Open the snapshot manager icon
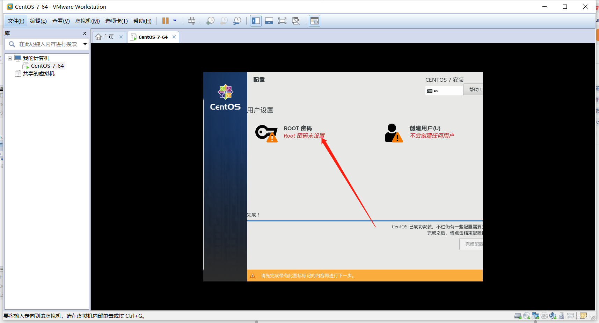This screenshot has width=599, height=323. click(x=237, y=21)
